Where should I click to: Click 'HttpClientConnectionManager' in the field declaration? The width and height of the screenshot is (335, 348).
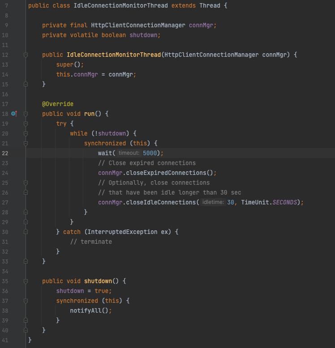pyautogui.click(x=138, y=25)
